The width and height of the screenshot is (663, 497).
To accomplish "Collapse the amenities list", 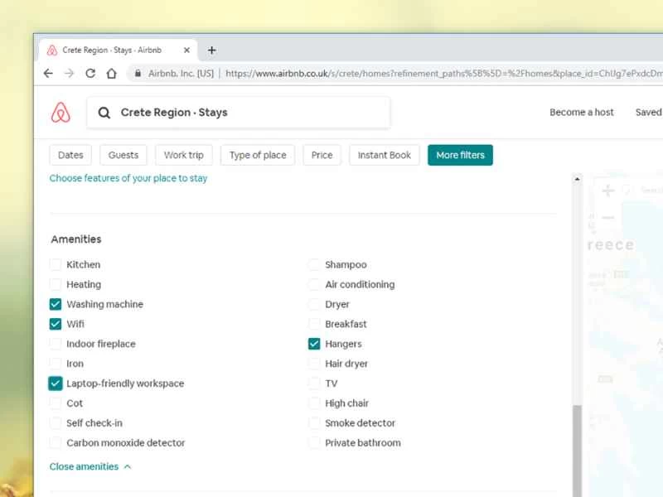I will tap(90, 466).
